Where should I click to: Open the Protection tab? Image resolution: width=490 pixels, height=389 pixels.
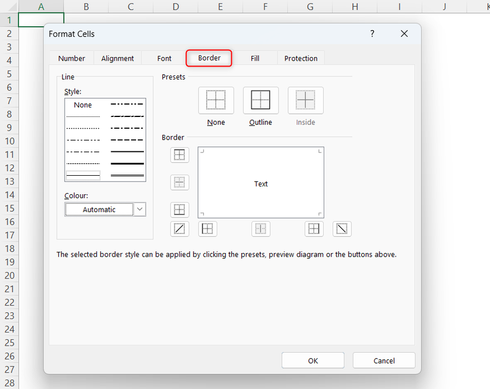[x=301, y=58]
